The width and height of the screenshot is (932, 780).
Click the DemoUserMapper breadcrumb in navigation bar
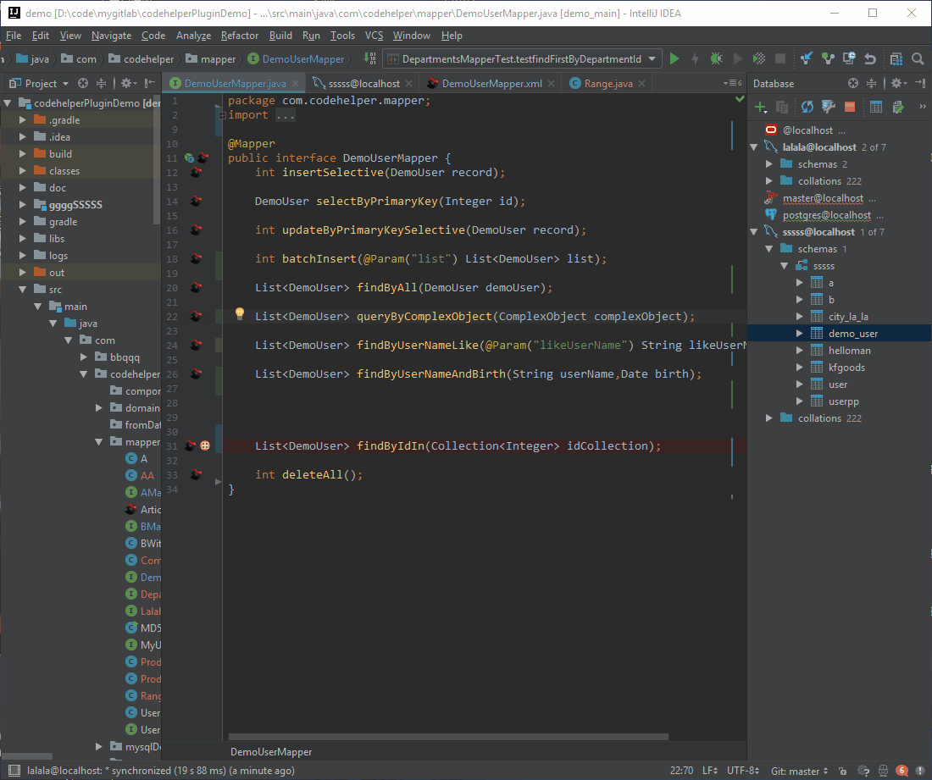click(x=296, y=58)
